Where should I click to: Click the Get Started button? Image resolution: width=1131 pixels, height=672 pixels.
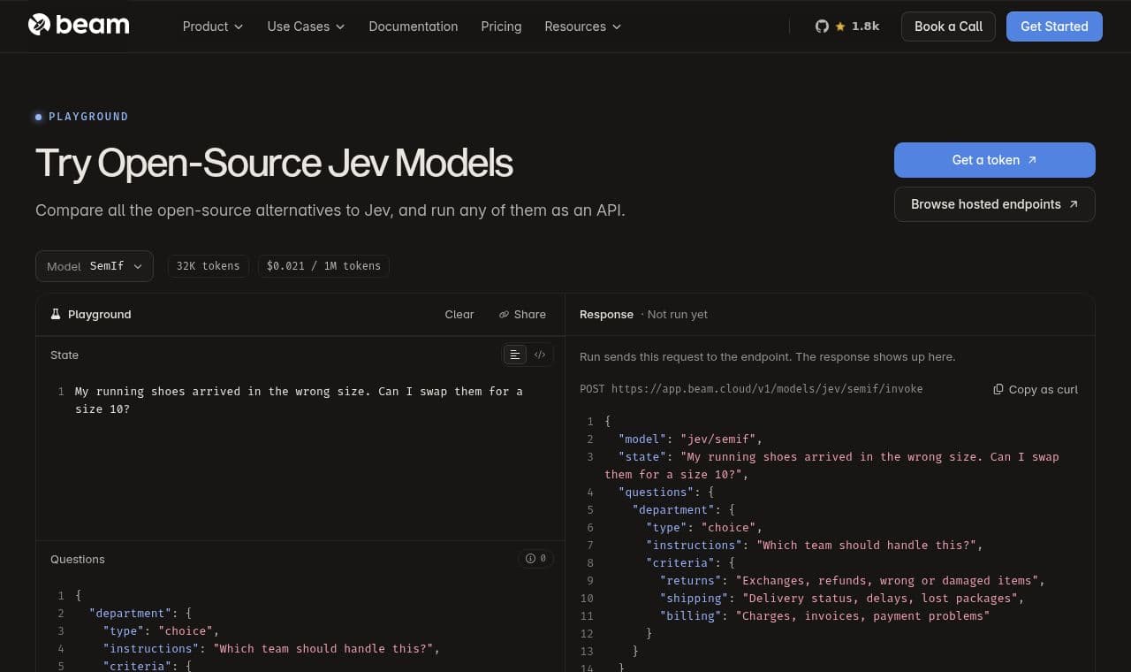pyautogui.click(x=1054, y=27)
